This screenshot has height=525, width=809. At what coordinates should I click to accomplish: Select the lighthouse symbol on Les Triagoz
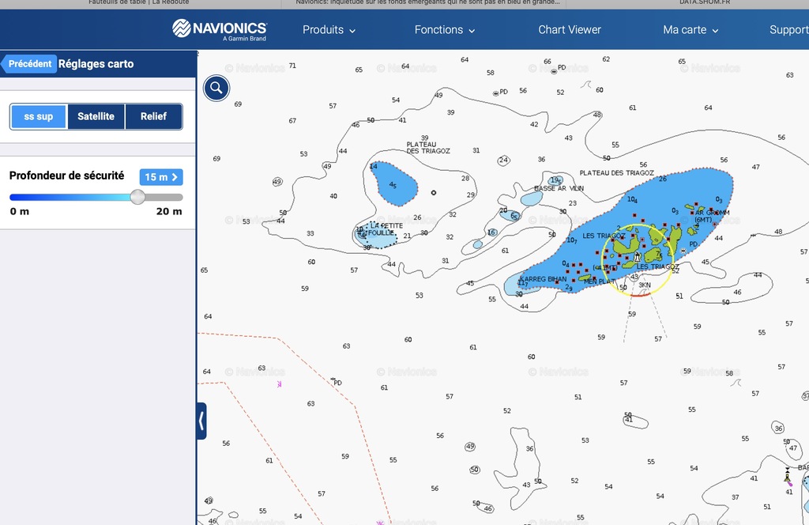pyautogui.click(x=638, y=256)
